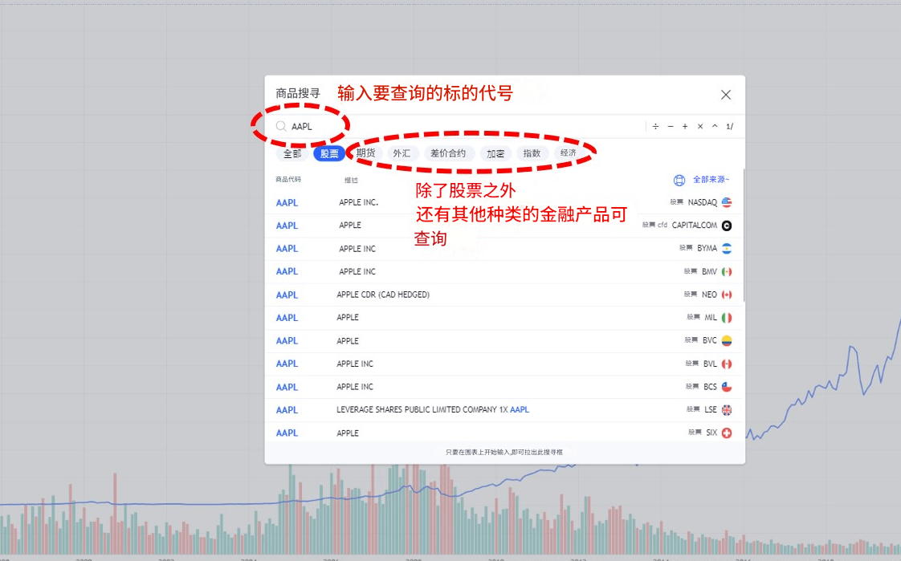
Task: Click the Mexico flag on the BMV row
Action: tap(727, 271)
